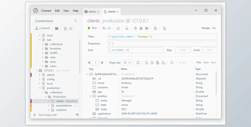Image resolution: width=251 pixels, height=127 pixels.
Task: Select the registration DateTime row
Action: click(151, 114)
